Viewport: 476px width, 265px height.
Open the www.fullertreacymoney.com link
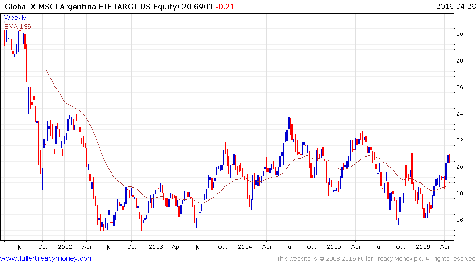pyautogui.click(x=47, y=258)
